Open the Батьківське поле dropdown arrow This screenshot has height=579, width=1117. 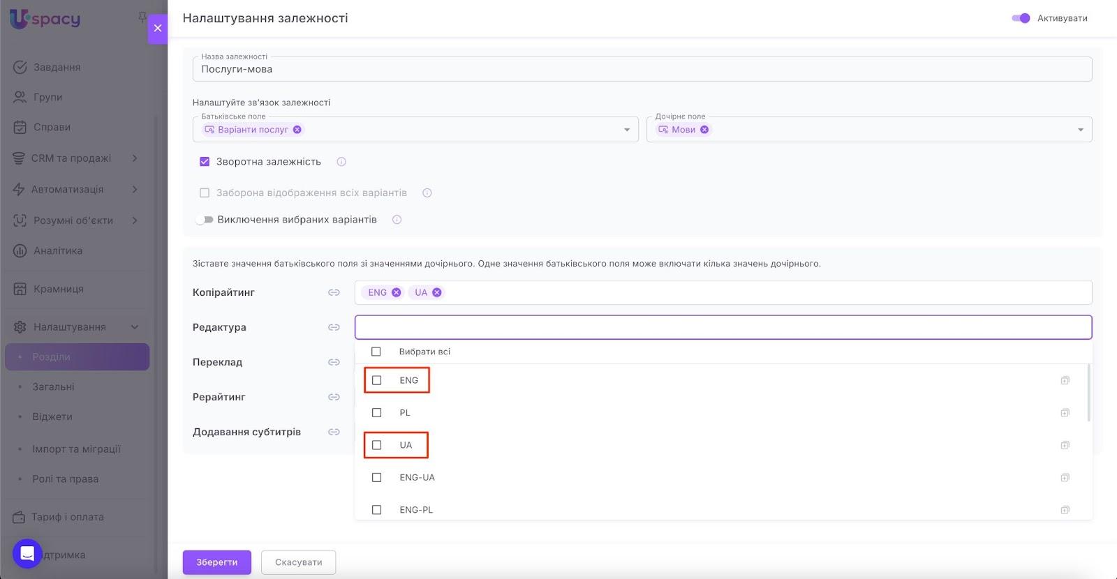[626, 130]
